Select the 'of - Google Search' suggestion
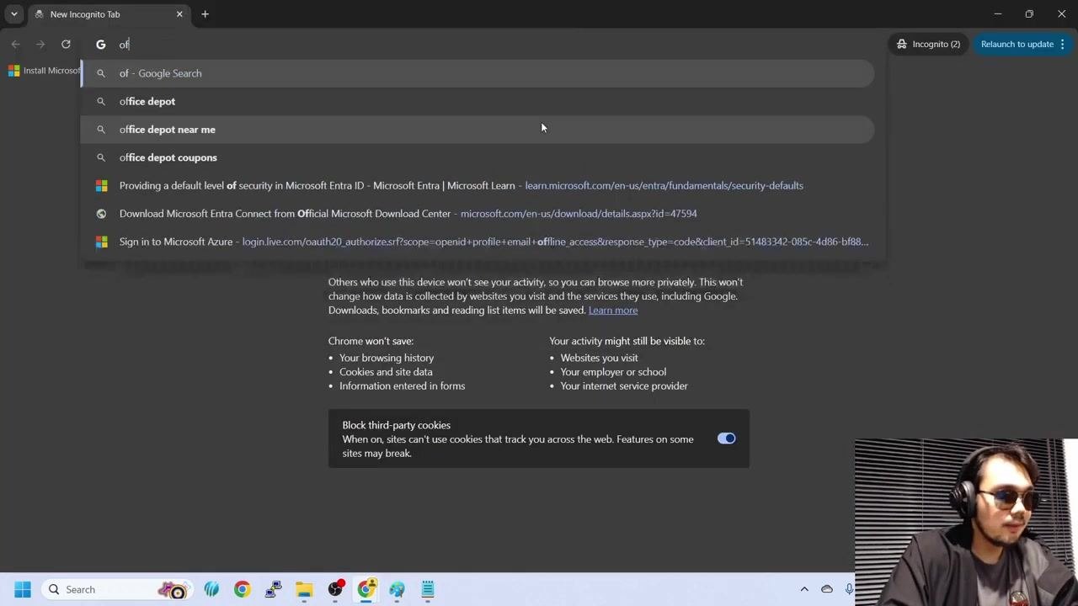This screenshot has height=606, width=1078. click(x=478, y=73)
